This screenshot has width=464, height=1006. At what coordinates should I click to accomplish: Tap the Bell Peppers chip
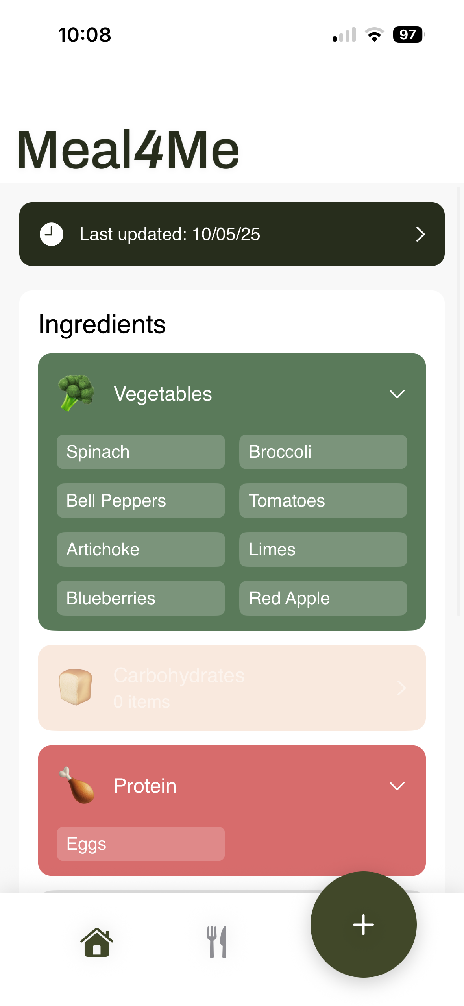point(140,501)
